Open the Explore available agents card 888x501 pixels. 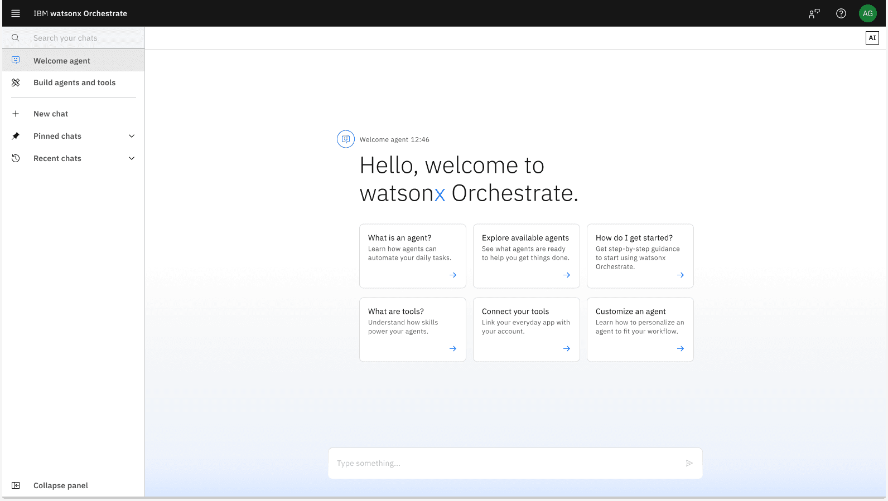527,256
